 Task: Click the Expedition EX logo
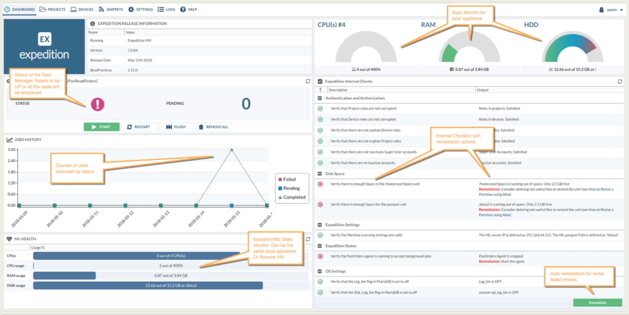coord(44,46)
